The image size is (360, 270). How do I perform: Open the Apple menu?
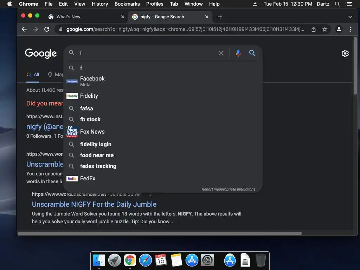coord(9,4)
